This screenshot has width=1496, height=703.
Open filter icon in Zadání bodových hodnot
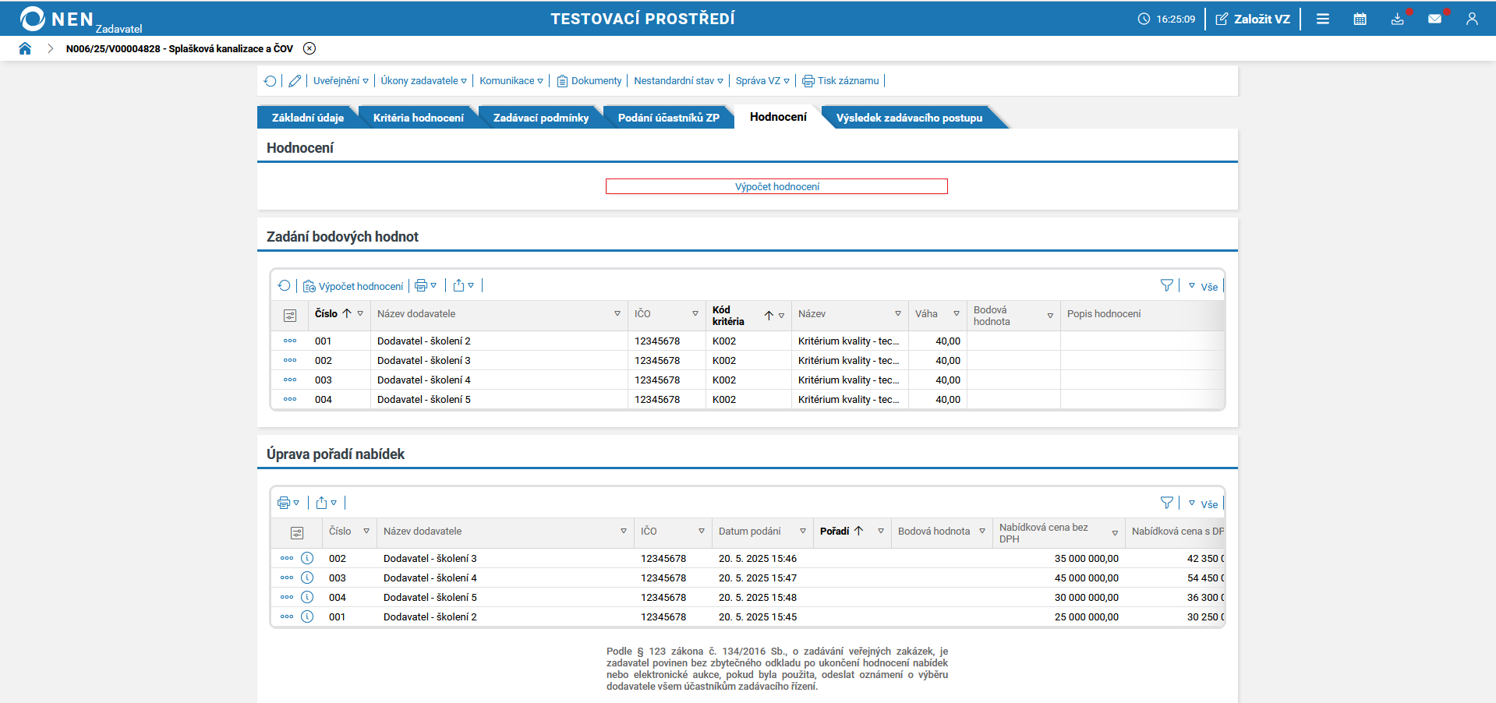click(x=1166, y=286)
